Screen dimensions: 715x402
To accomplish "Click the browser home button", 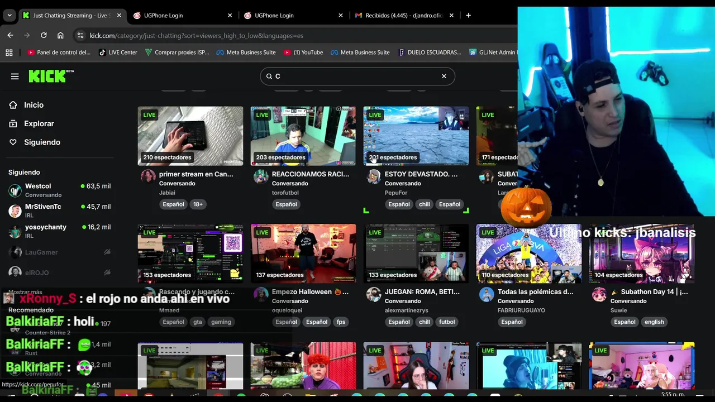I will click(x=60, y=35).
